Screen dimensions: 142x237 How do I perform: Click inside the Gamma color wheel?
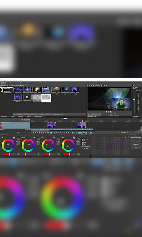pyautogui.click(x=28, y=145)
